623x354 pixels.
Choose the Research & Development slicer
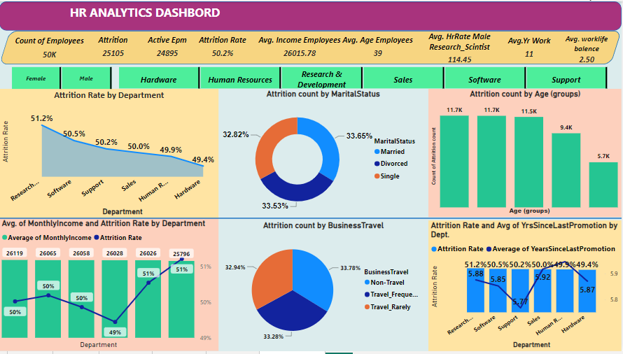[322, 79]
